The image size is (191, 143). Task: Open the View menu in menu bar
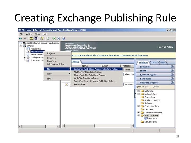tap(37, 34)
